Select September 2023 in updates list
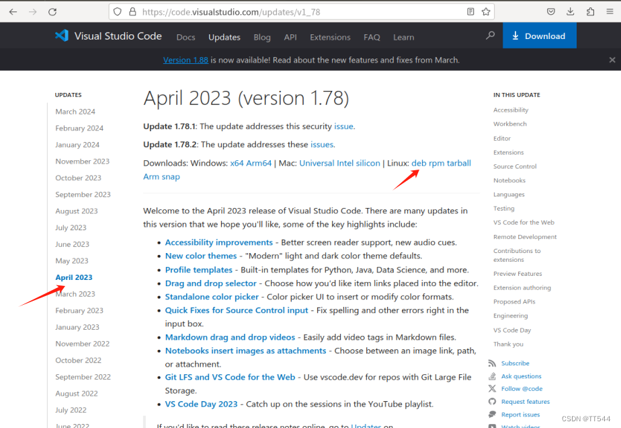 pos(83,194)
